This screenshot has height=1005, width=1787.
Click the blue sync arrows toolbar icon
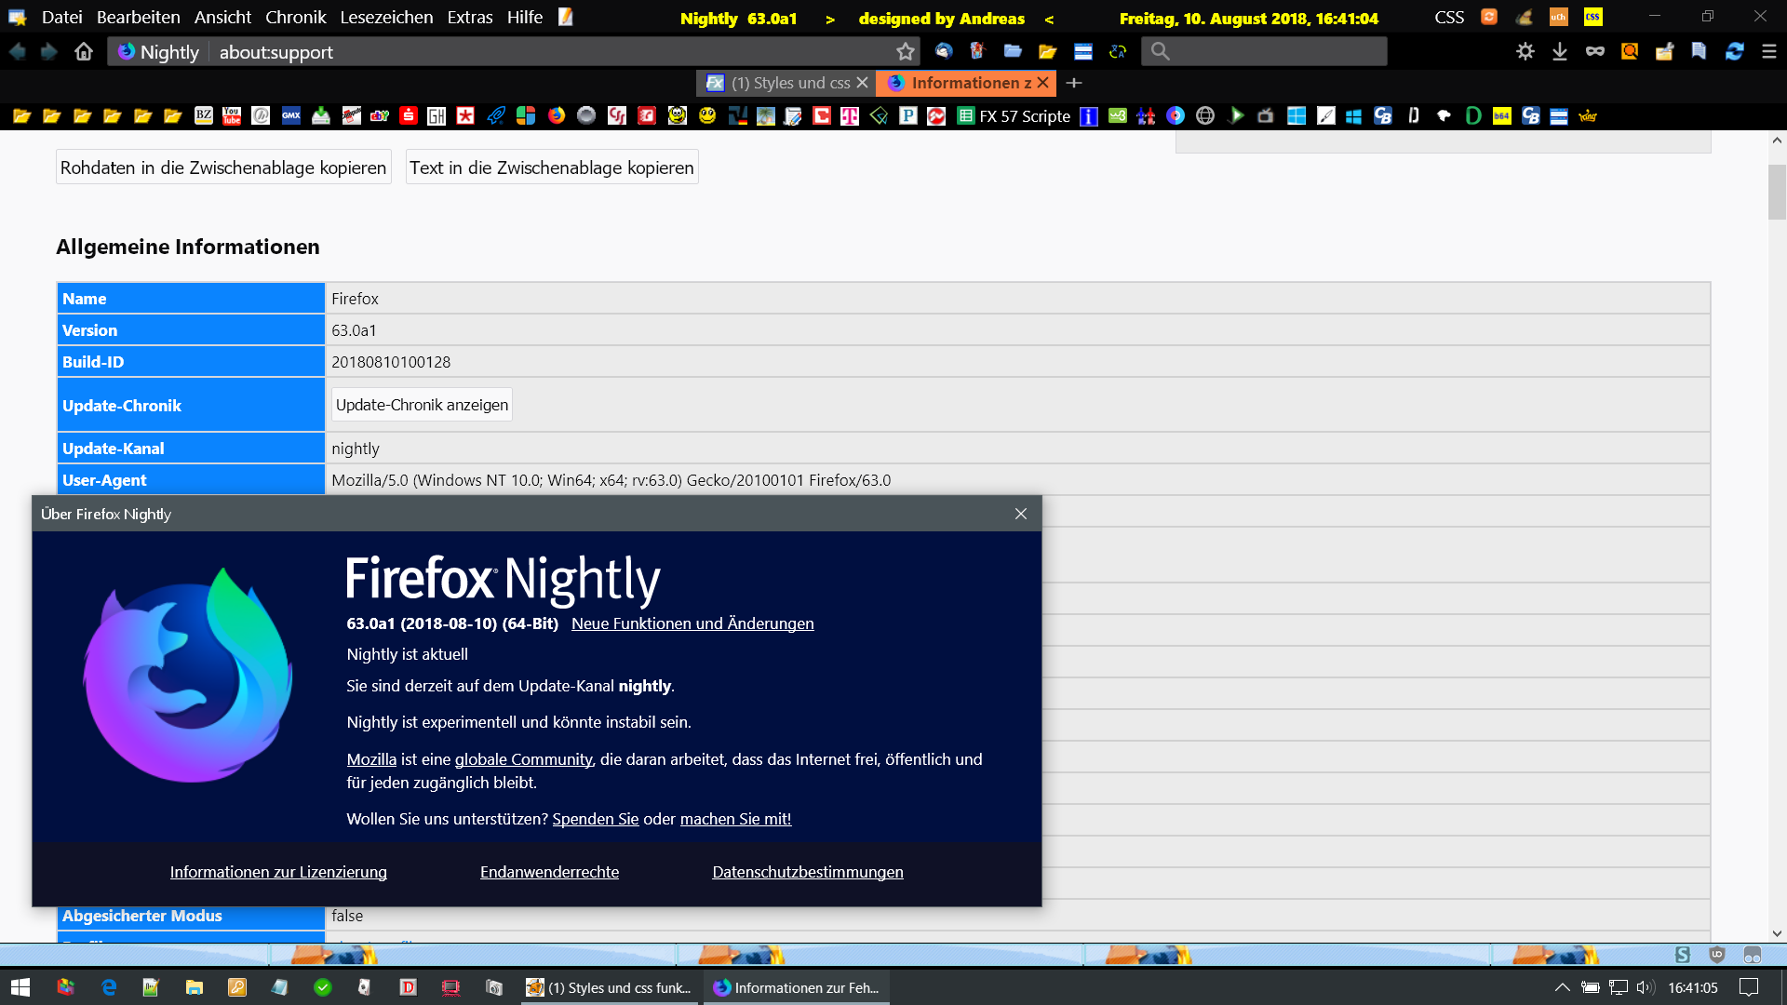[1735, 52]
